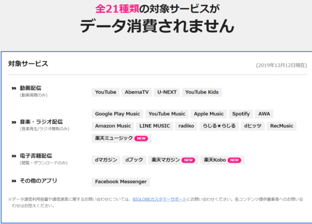Viewport: 312px width, 224px height.
Task: Click the NEW badge beside 楽天Kobo
Action: pyautogui.click(x=234, y=160)
